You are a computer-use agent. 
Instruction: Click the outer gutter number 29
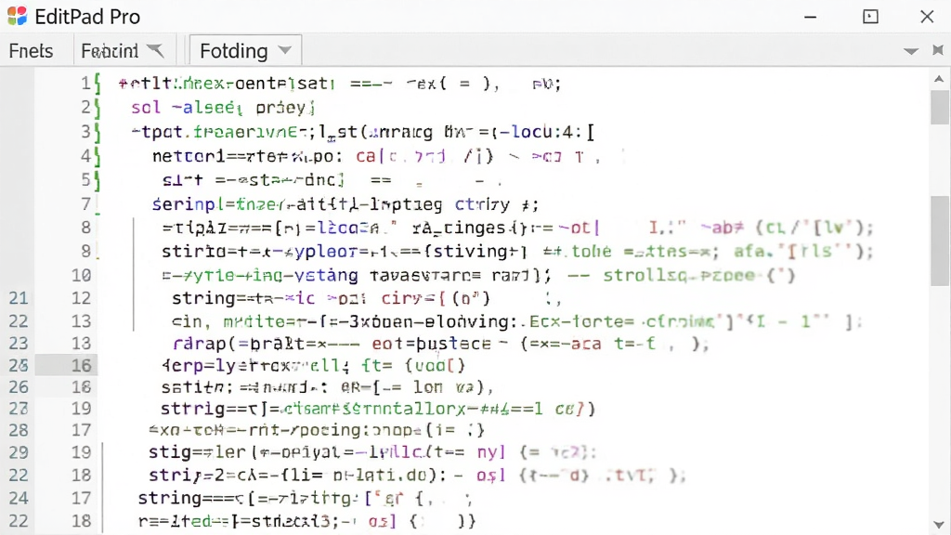19,452
